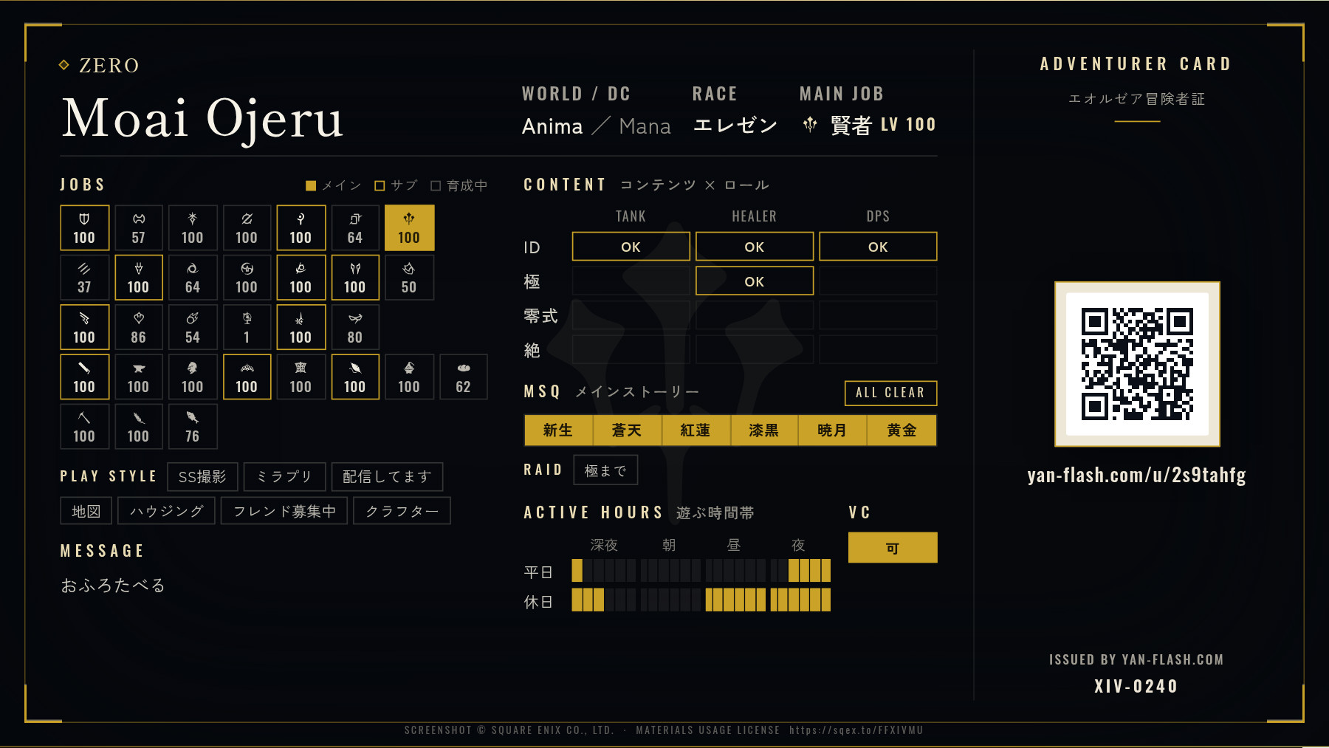Click the ALL CLEAR badge
Viewport: 1329px width, 748px height.
coord(890,393)
